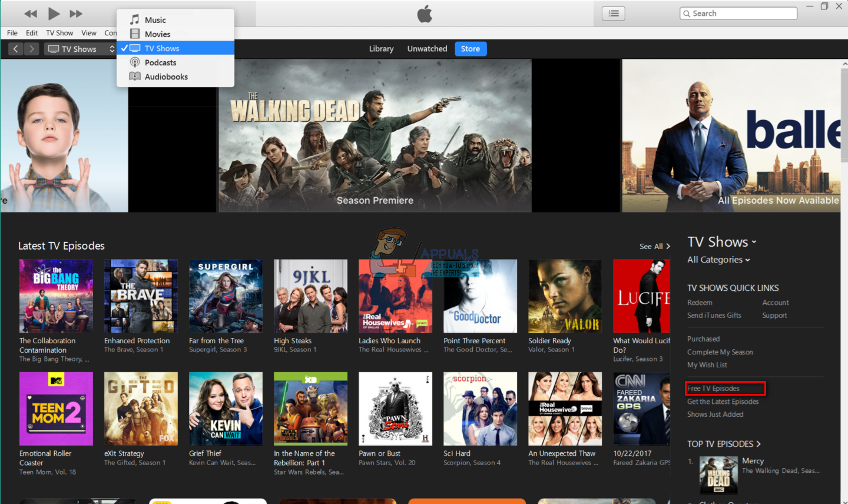This screenshot has height=504, width=848.
Task: Open the Star Wars Rebels cover art
Action: coord(310,409)
